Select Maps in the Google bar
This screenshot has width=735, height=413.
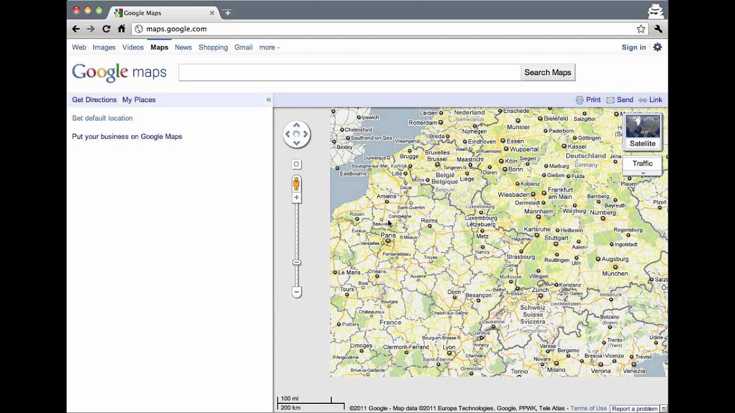159,47
